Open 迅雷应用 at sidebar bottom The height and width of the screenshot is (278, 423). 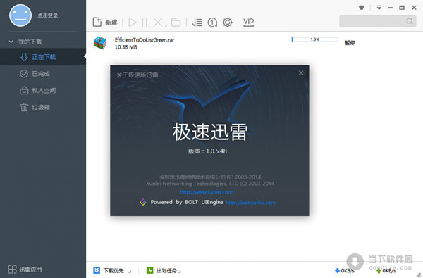(25, 270)
